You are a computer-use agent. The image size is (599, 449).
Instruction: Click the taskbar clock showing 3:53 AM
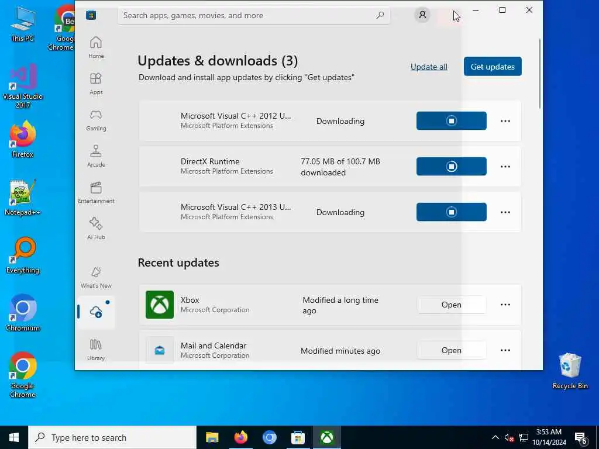pos(549,437)
